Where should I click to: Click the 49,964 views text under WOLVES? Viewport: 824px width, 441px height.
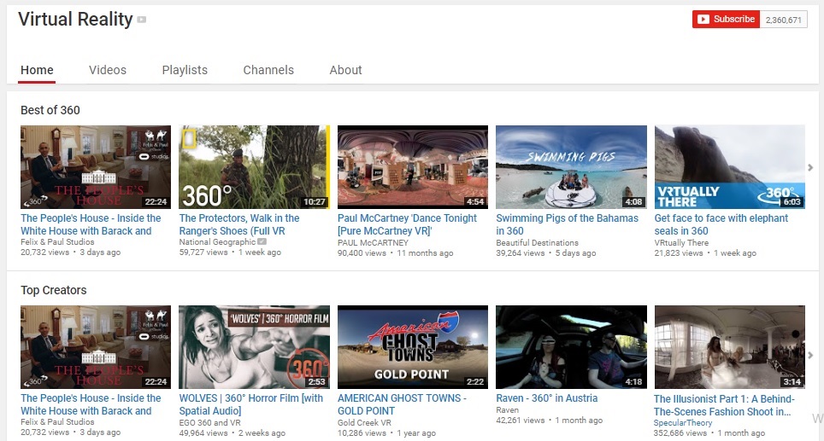[203, 433]
